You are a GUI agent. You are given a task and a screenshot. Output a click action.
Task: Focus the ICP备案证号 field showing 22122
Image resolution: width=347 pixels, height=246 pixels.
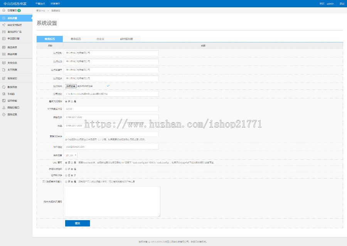[x=112, y=109]
